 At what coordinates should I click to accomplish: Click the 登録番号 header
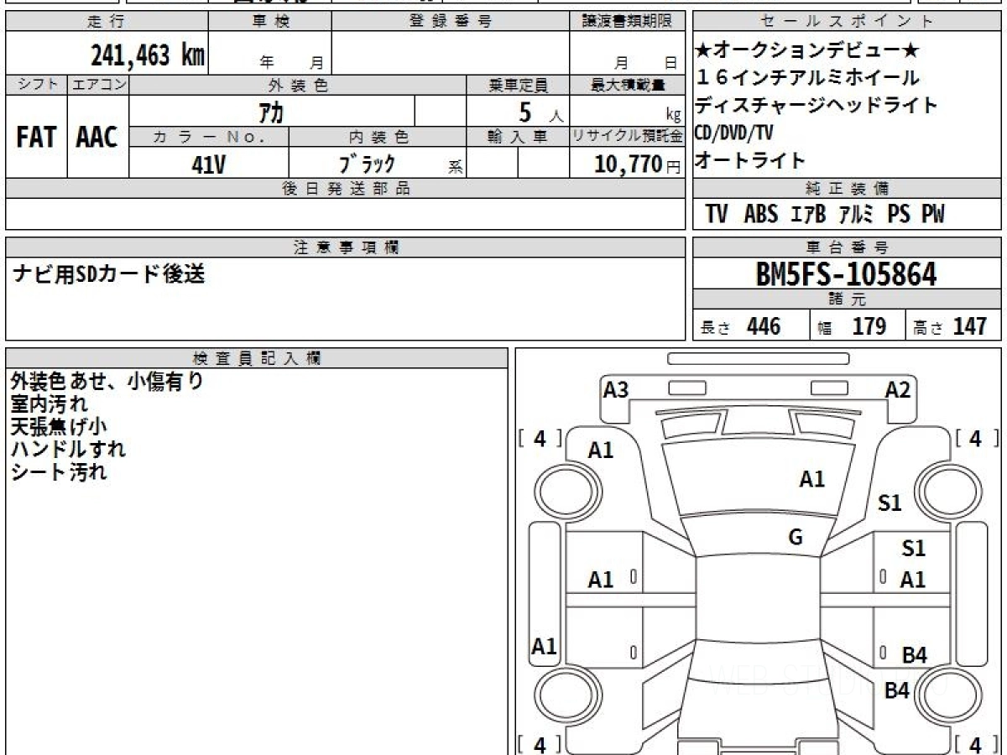coord(451,22)
